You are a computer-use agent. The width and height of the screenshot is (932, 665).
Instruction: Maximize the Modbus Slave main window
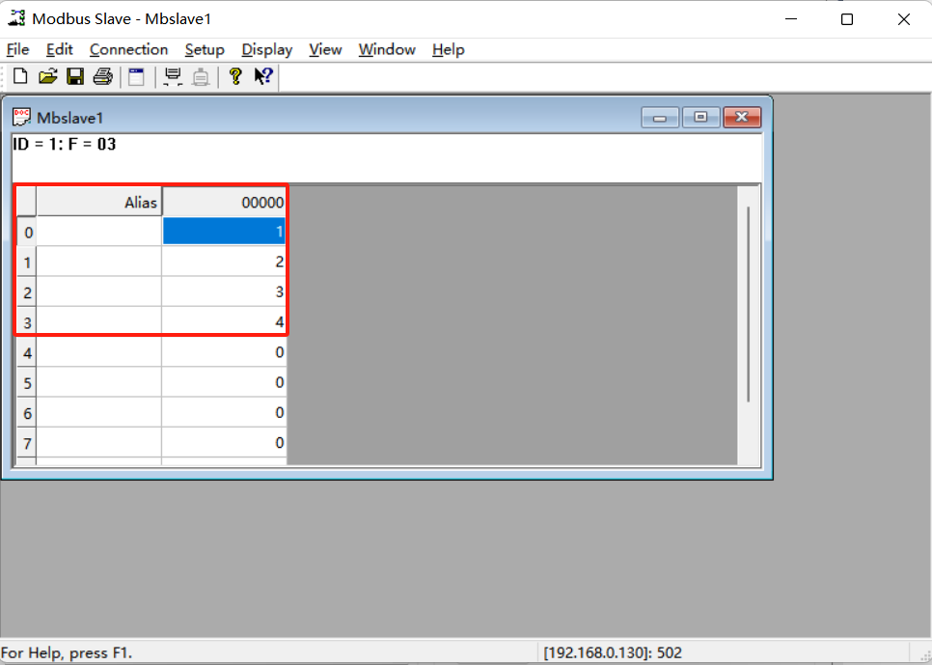tap(847, 19)
